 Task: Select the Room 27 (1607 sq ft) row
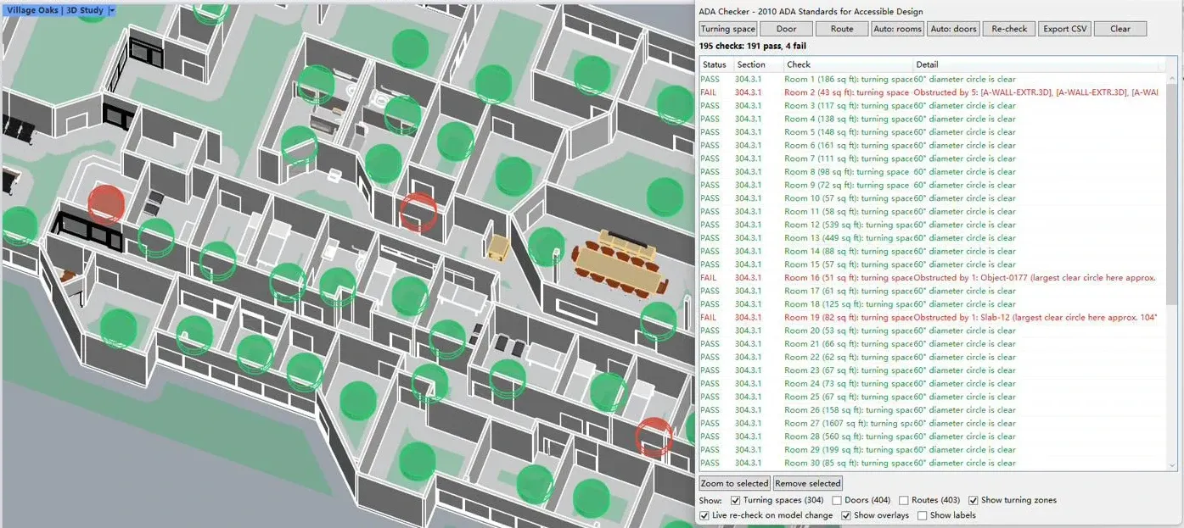[933, 423]
